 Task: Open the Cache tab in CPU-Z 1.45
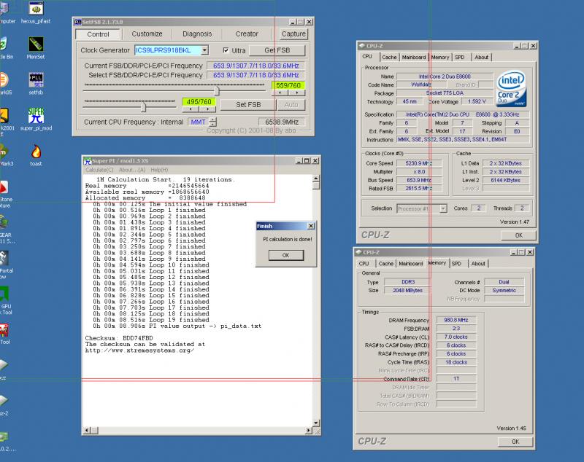coord(386,264)
